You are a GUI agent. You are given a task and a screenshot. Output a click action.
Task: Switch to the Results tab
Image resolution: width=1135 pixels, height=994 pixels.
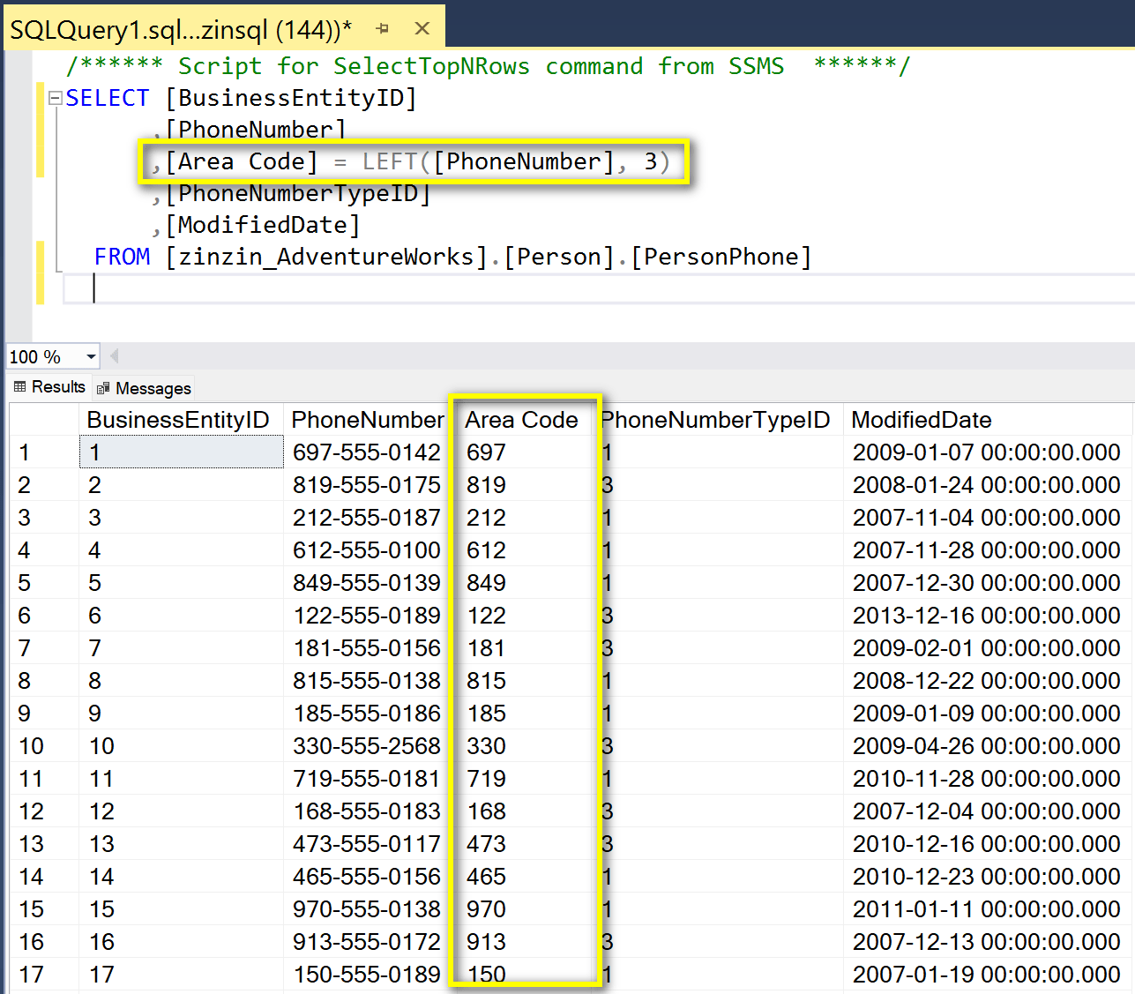[x=49, y=387]
